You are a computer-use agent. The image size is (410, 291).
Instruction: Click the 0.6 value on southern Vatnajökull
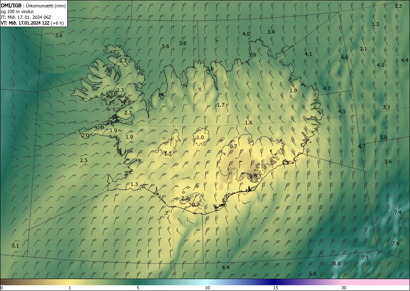pos(253,176)
